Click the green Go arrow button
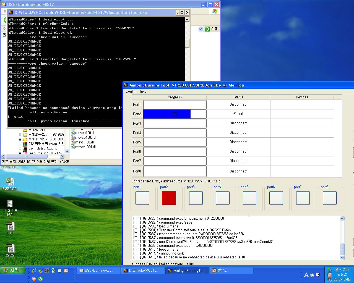Screen dimensions: 354x283 point(207,29)
